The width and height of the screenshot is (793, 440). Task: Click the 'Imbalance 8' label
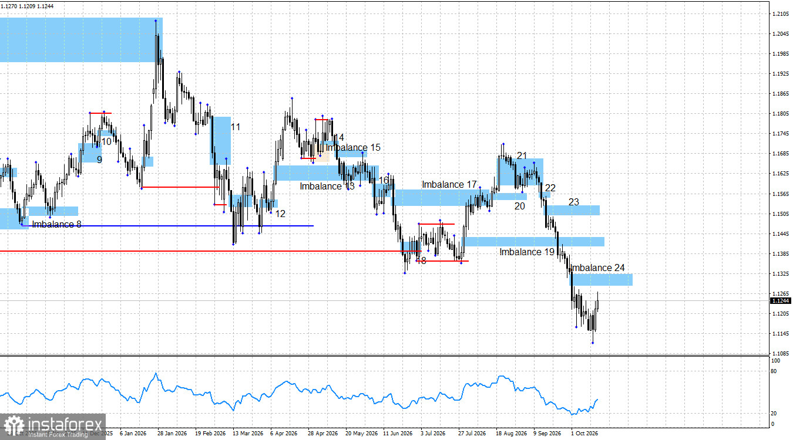pos(57,224)
